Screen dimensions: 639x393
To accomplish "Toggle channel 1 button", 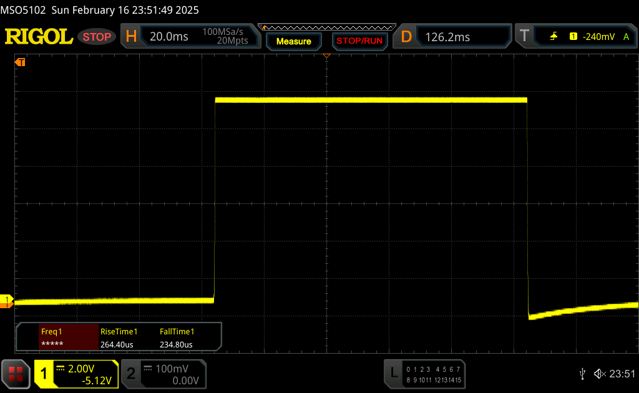I will tap(44, 374).
